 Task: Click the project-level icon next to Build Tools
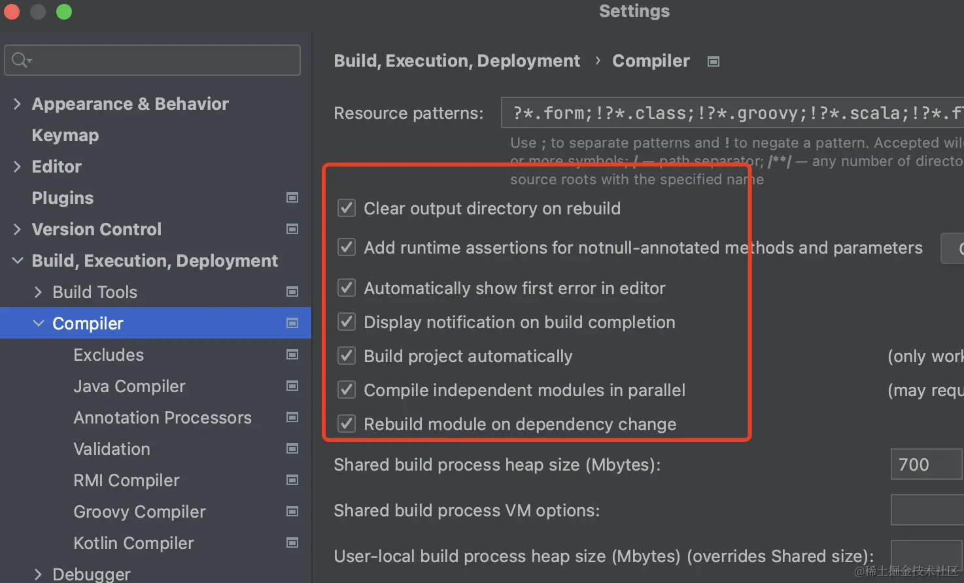(x=292, y=291)
